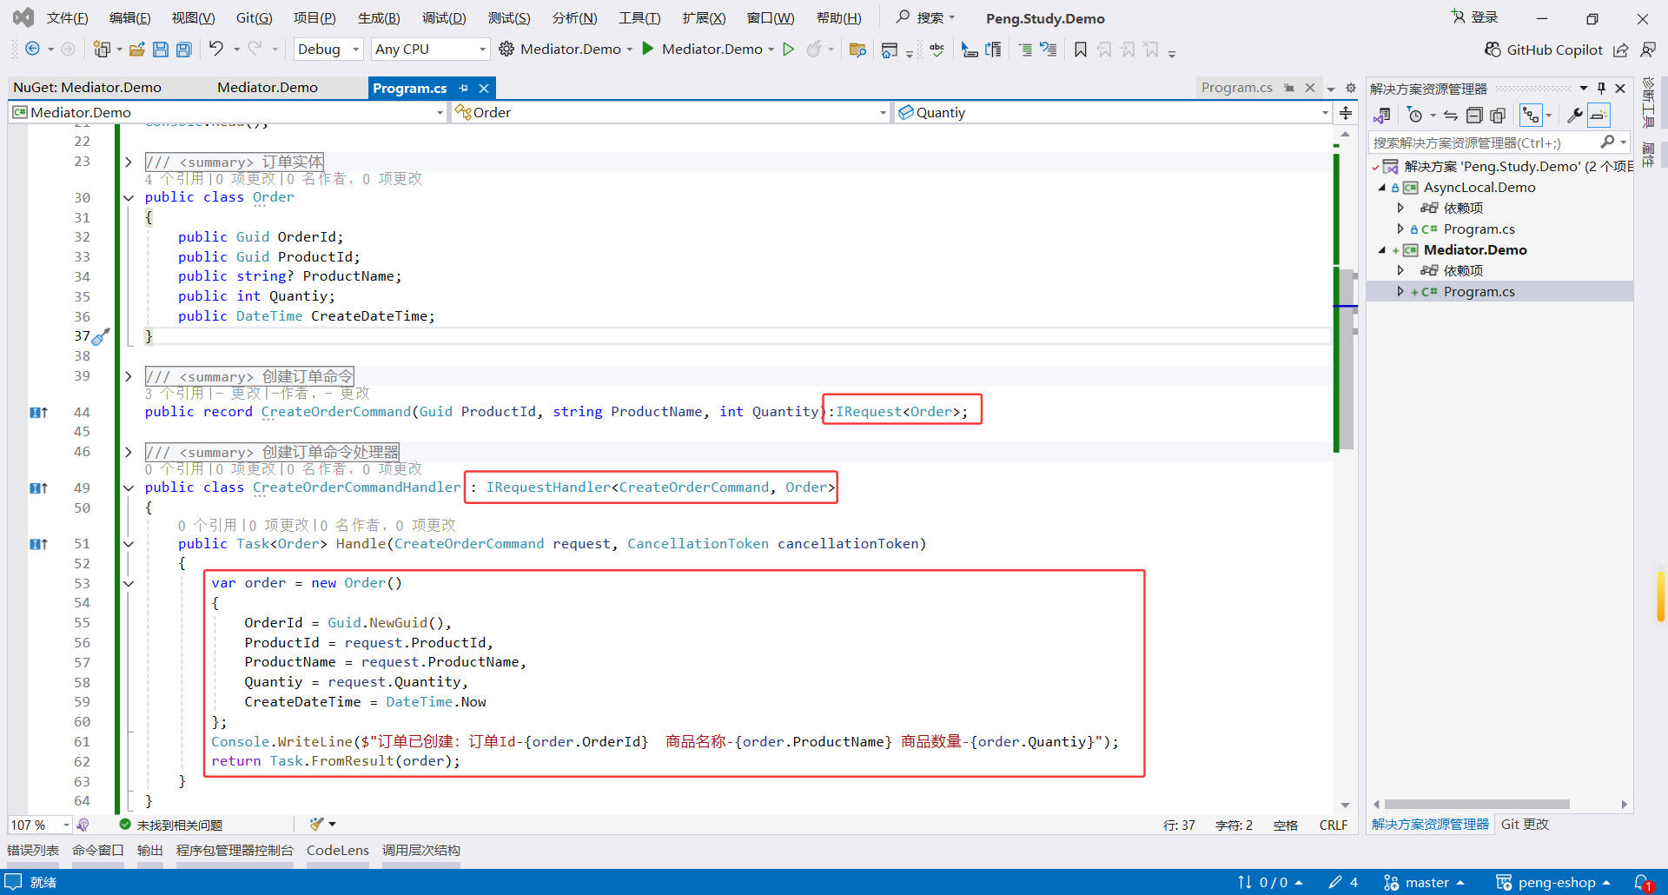Click the spell checker abc icon
The height and width of the screenshot is (895, 1668).
937,50
